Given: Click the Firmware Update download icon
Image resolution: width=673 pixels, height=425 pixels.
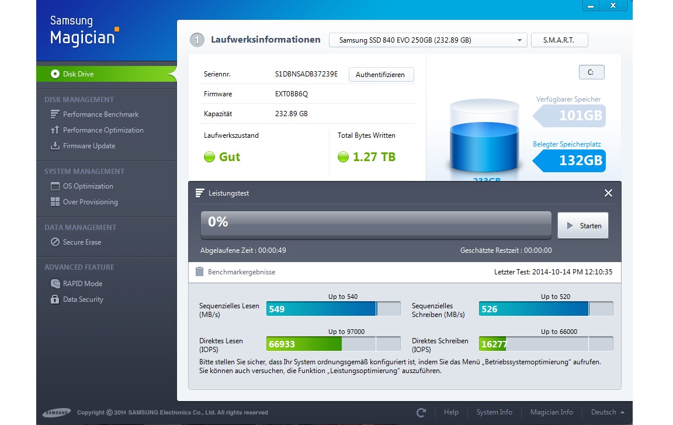Looking at the screenshot, I should point(55,146).
